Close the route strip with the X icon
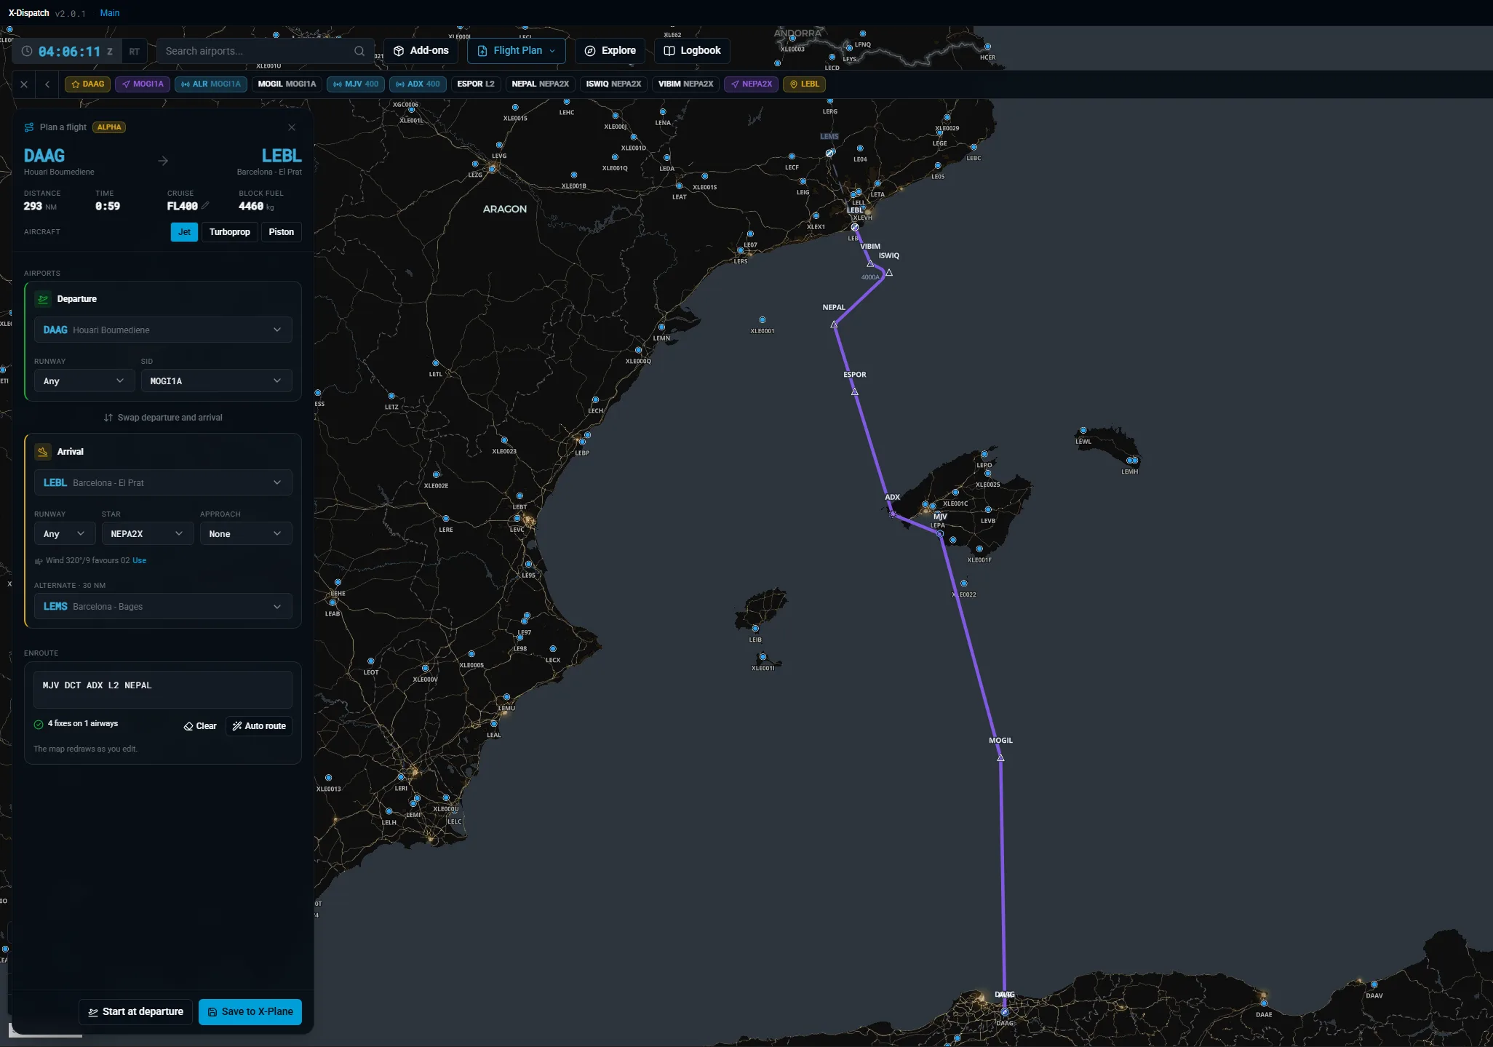The image size is (1493, 1047). (x=24, y=84)
